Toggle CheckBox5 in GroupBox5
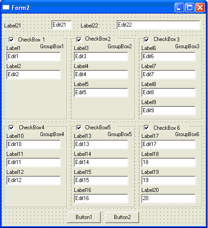The width and height of the screenshot is (208, 228). click(x=79, y=128)
